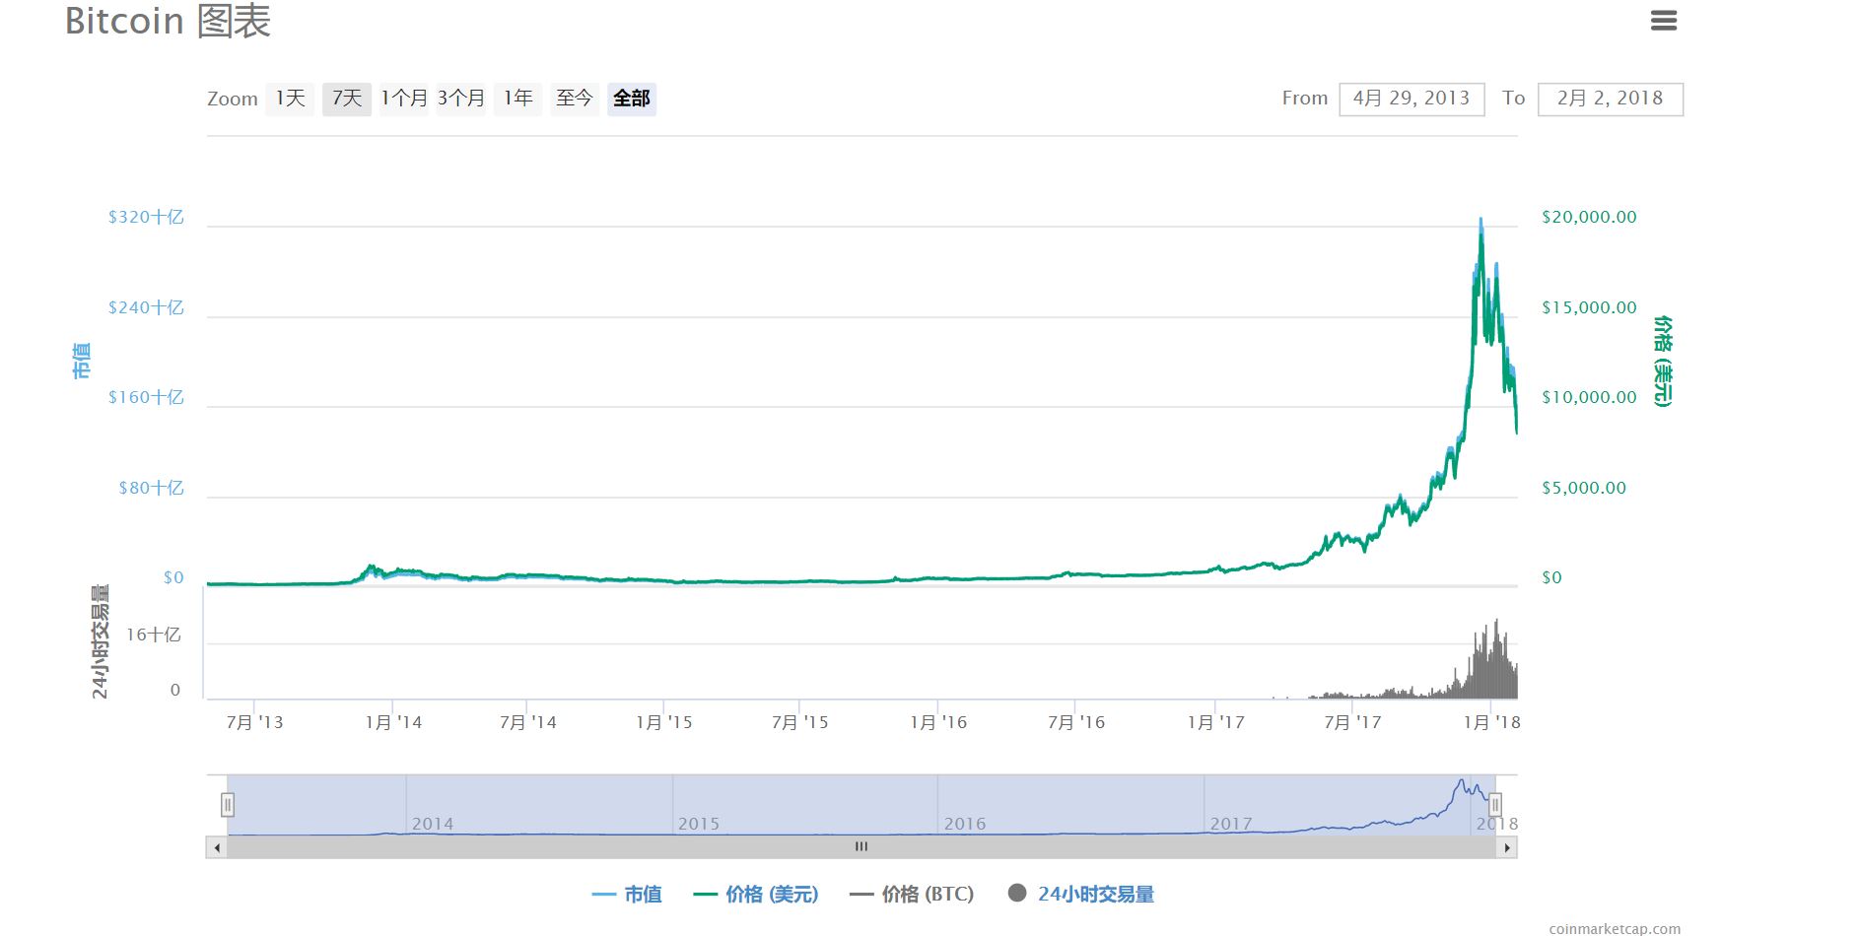Screen dimensions: 1859x936
Task: Click the $160十亿 market cap label
Action: point(146,397)
